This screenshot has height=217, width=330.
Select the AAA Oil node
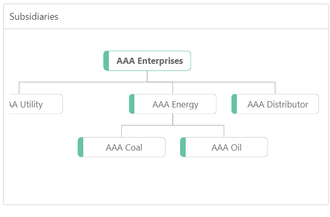(226, 147)
